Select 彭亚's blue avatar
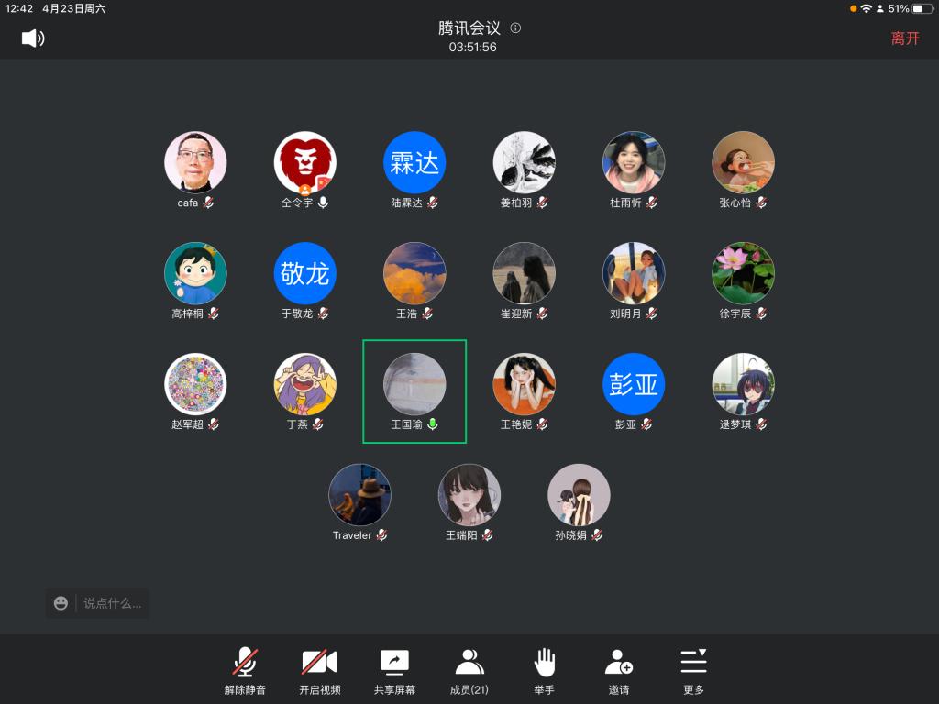The image size is (939, 704). point(634,384)
